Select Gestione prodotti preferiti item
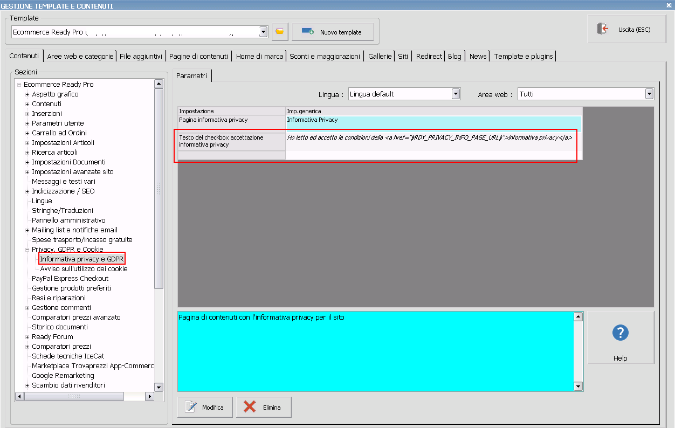675x428 pixels. pyautogui.click(x=71, y=288)
